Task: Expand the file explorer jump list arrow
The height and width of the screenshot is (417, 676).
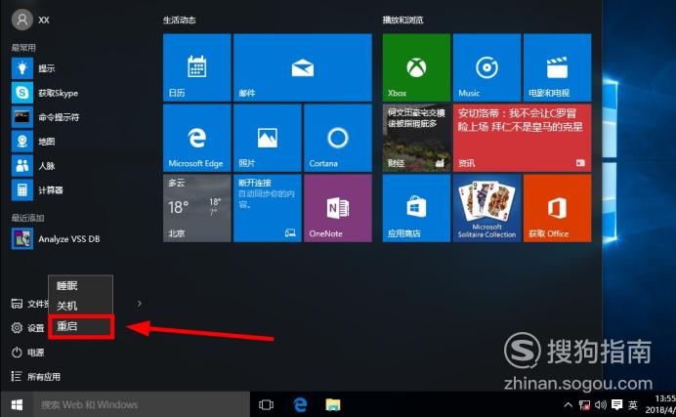Action: (140, 304)
